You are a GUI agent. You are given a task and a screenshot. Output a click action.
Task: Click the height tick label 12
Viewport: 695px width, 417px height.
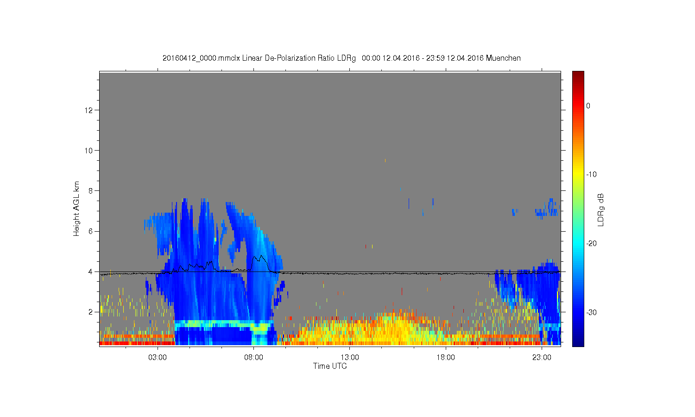point(89,110)
